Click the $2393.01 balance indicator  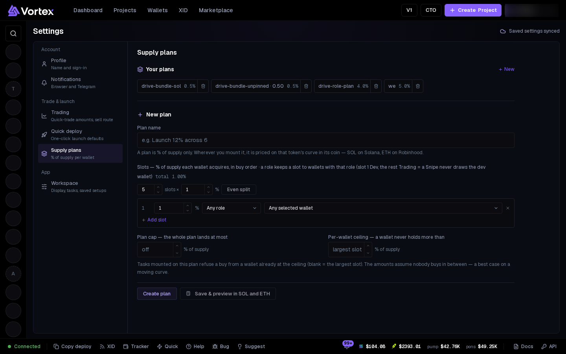tap(406, 347)
